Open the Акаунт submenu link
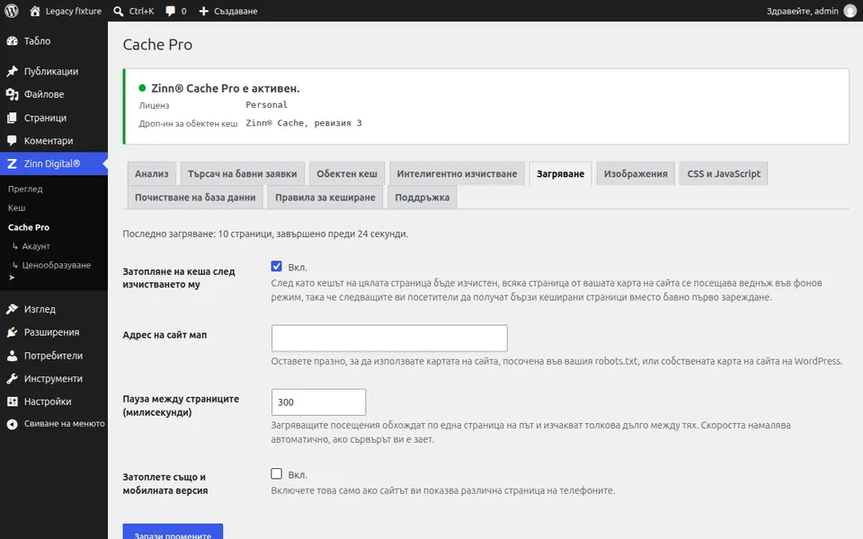This screenshot has width=863, height=539. pyautogui.click(x=36, y=246)
